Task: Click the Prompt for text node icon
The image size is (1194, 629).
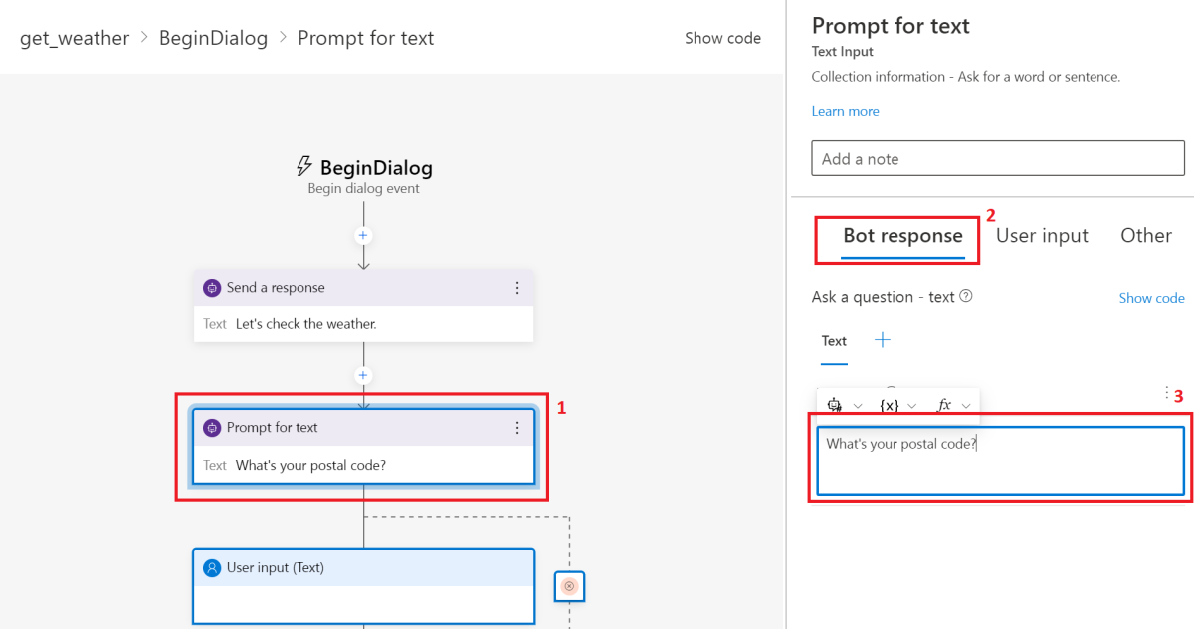Action: point(211,427)
